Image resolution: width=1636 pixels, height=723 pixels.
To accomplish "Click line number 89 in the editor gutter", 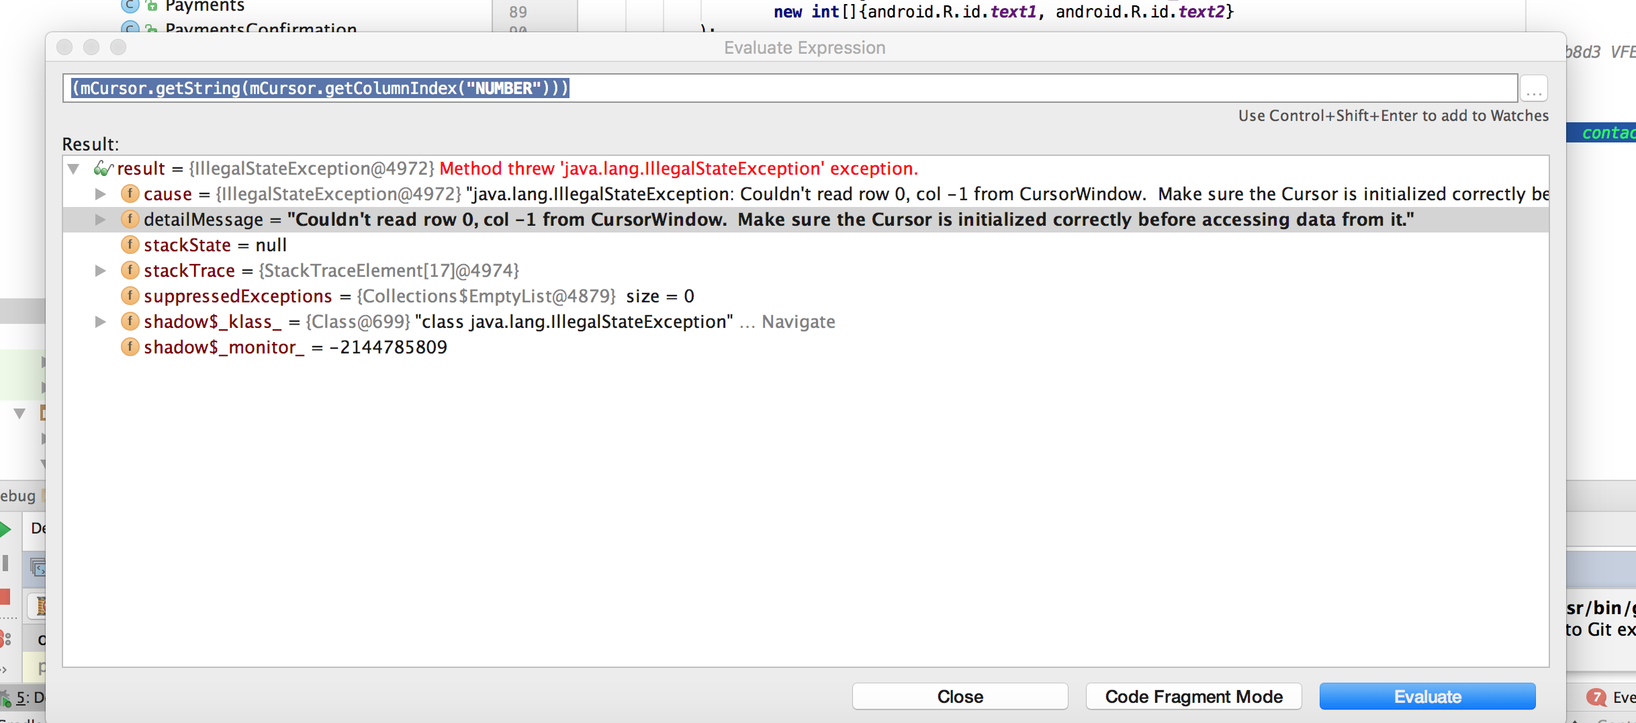I will (518, 11).
